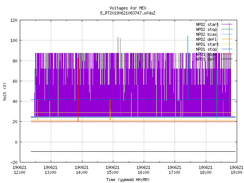The height and width of the screenshot is (183, 244).
Task: Click the 80 tick on the voltage axis
Action: tap(15, 61)
